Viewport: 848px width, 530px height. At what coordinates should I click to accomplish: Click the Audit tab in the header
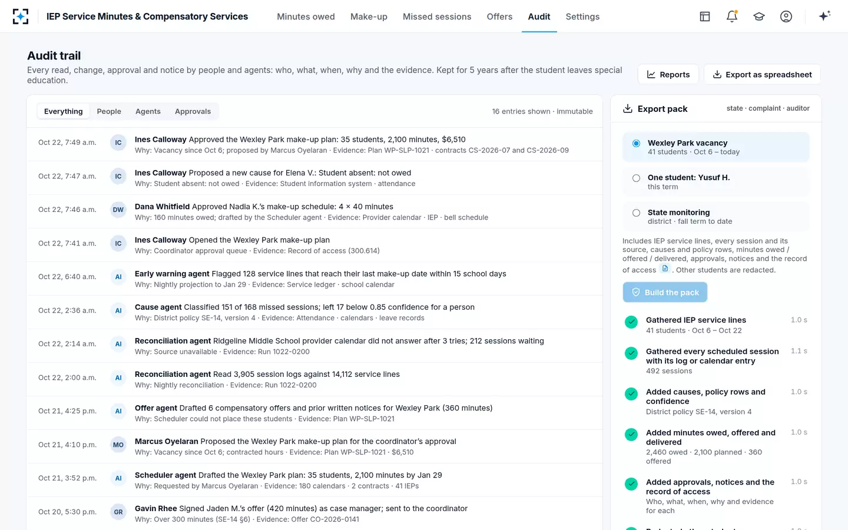tap(539, 16)
